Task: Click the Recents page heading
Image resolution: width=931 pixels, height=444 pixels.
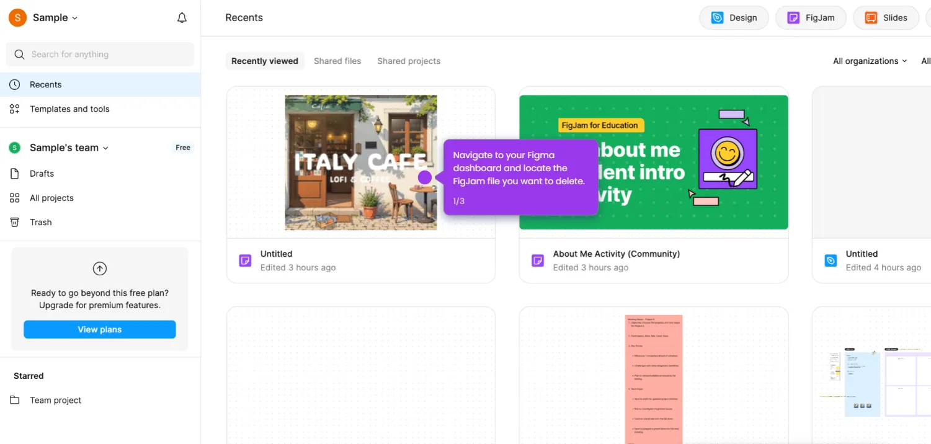Action: 244,17
